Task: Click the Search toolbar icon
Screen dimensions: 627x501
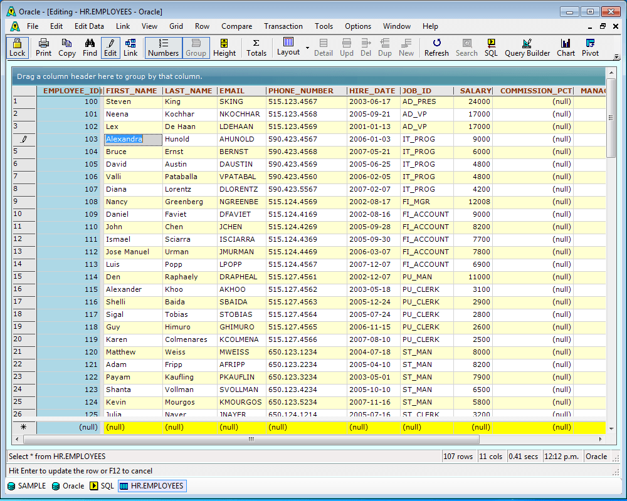Action: [x=466, y=48]
